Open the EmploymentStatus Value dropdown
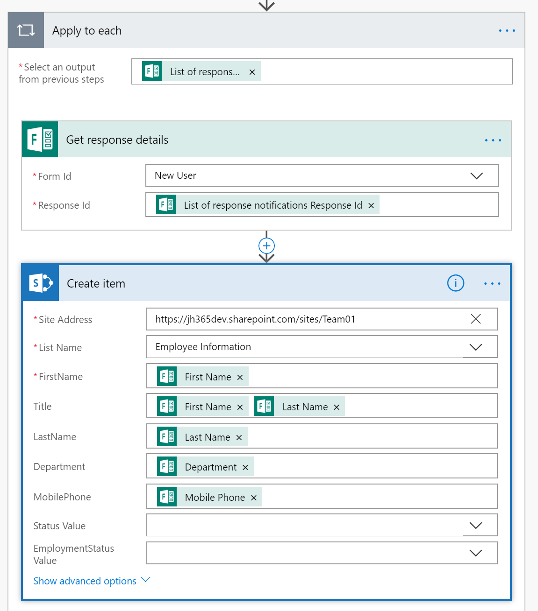Image resolution: width=538 pixels, height=611 pixels. coord(475,553)
